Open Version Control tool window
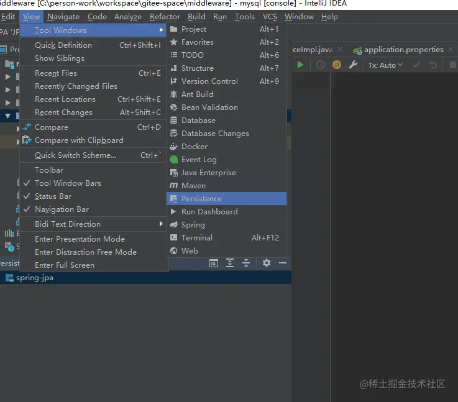The height and width of the screenshot is (402, 458). pos(227,81)
